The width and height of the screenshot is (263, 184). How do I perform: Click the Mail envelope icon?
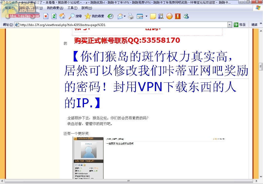[120, 16]
